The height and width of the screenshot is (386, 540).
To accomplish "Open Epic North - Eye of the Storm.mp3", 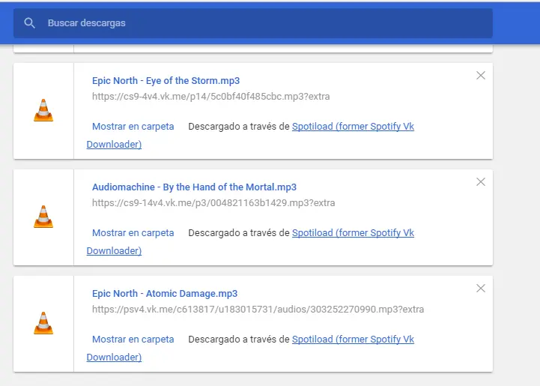I will (x=166, y=81).
